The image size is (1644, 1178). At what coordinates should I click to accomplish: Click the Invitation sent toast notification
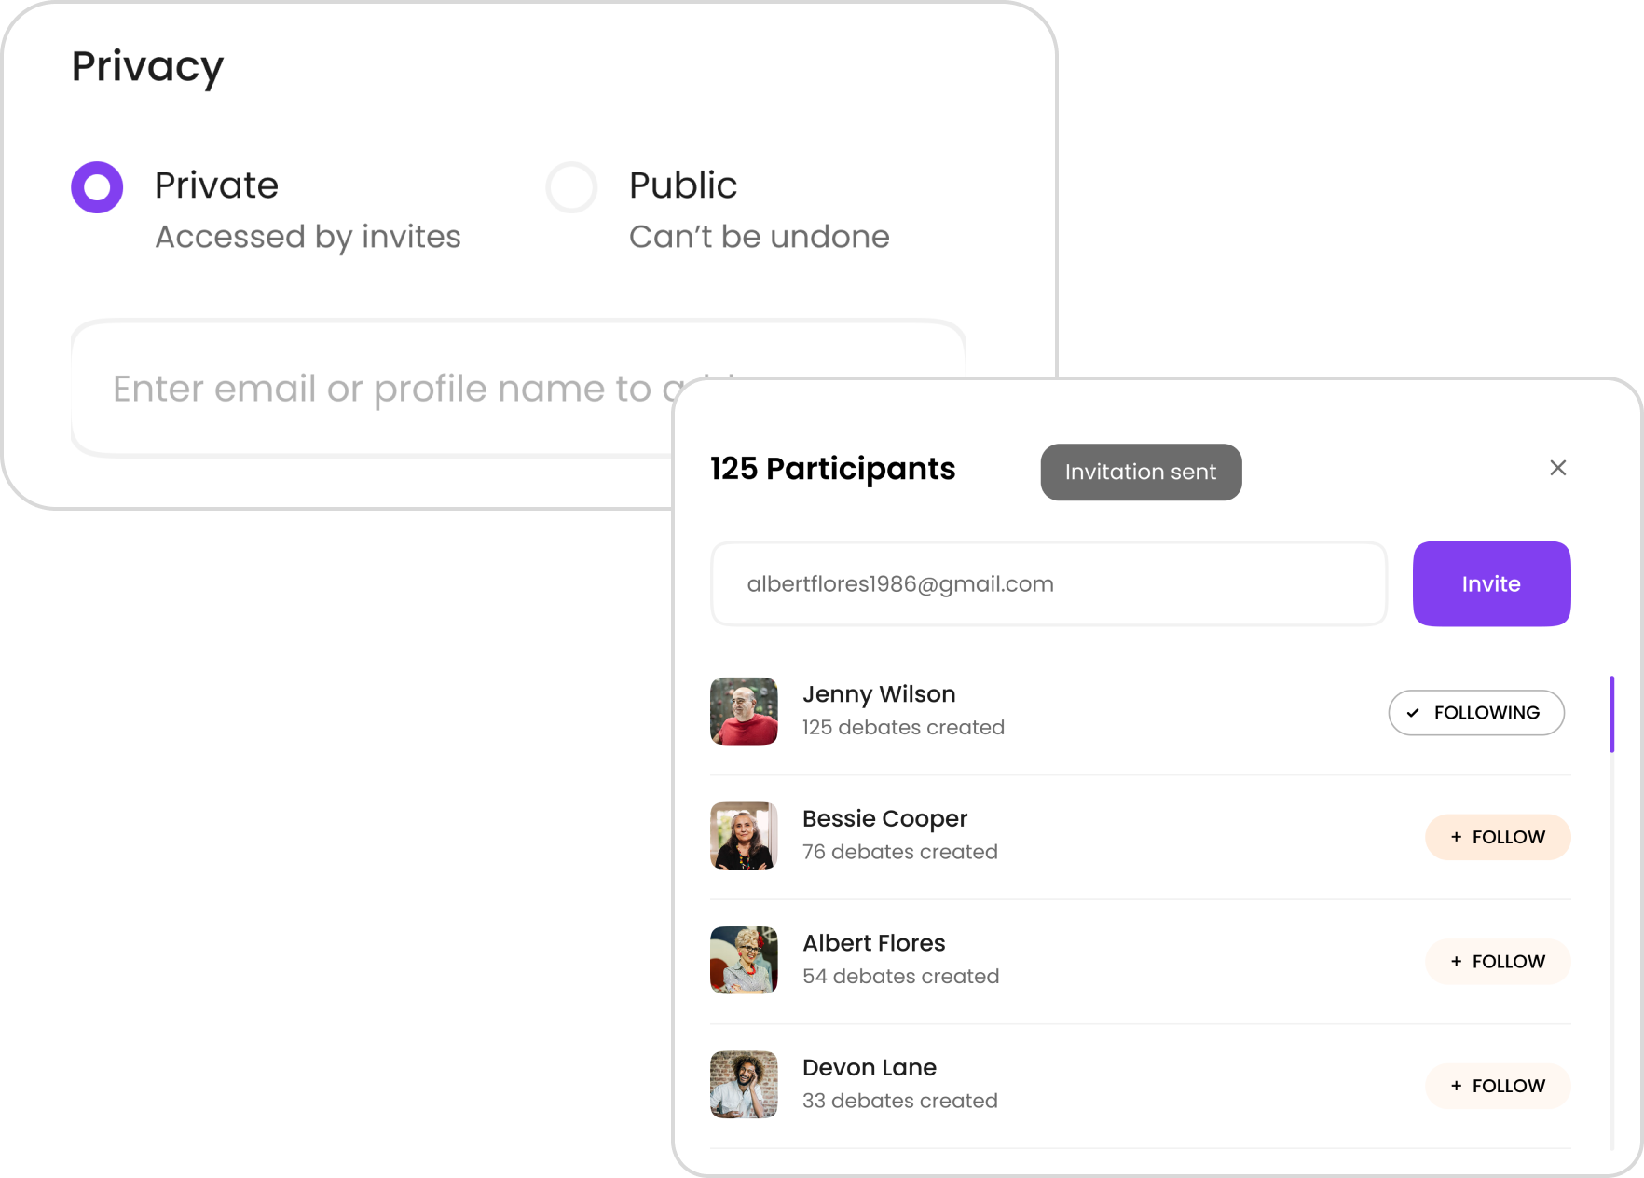pos(1141,472)
